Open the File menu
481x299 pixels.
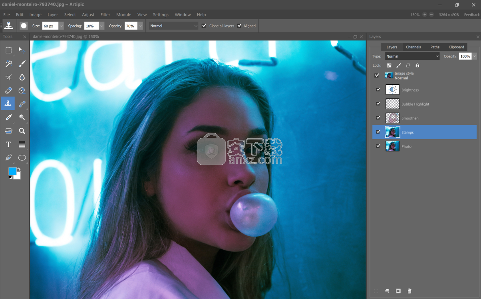[6, 14]
